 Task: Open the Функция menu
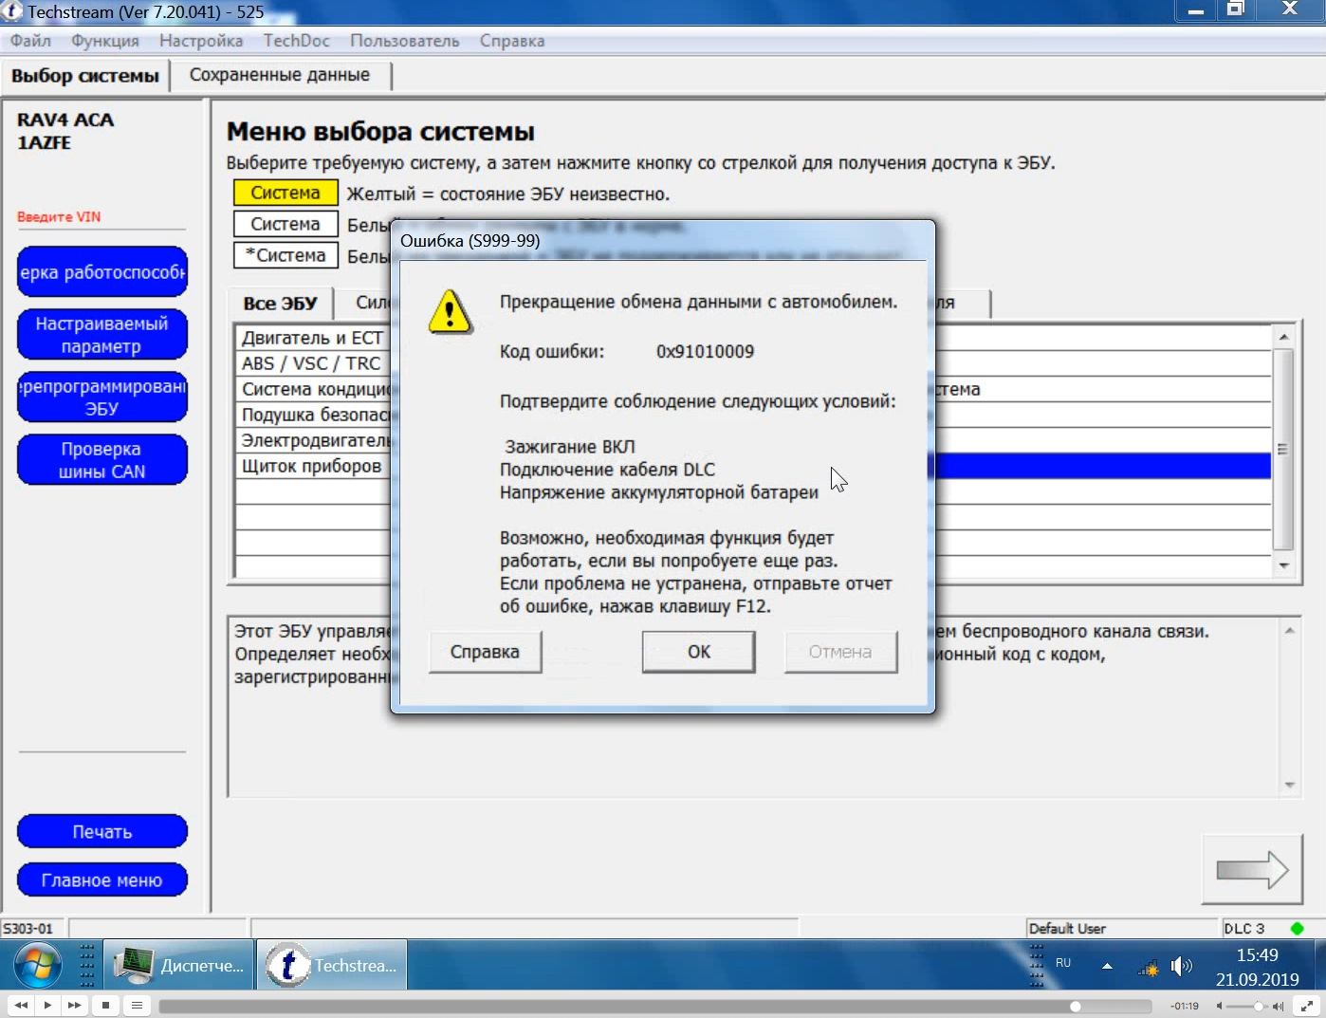point(105,41)
